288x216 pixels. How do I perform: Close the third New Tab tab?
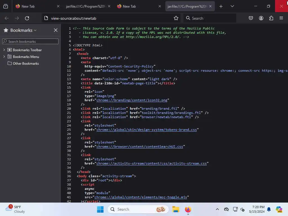click(x=160, y=6)
